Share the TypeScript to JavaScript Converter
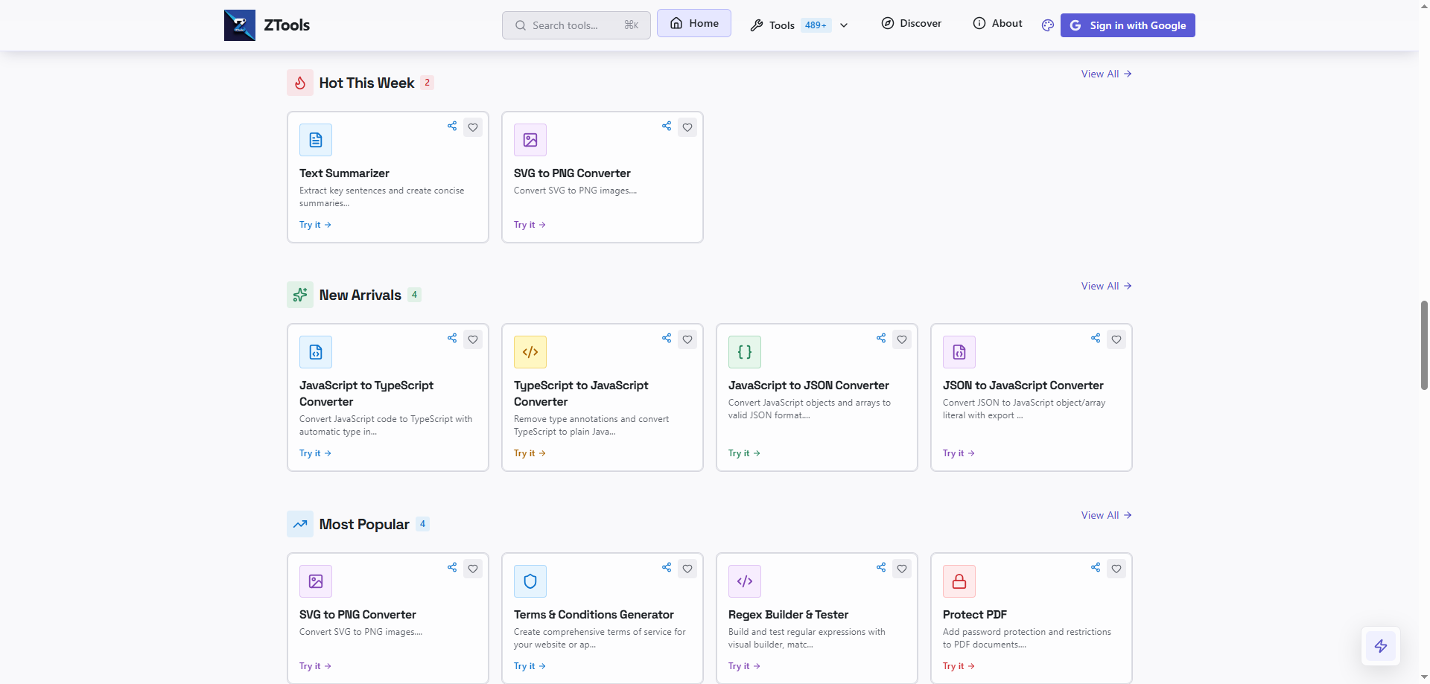The width and height of the screenshot is (1430, 684). [667, 338]
